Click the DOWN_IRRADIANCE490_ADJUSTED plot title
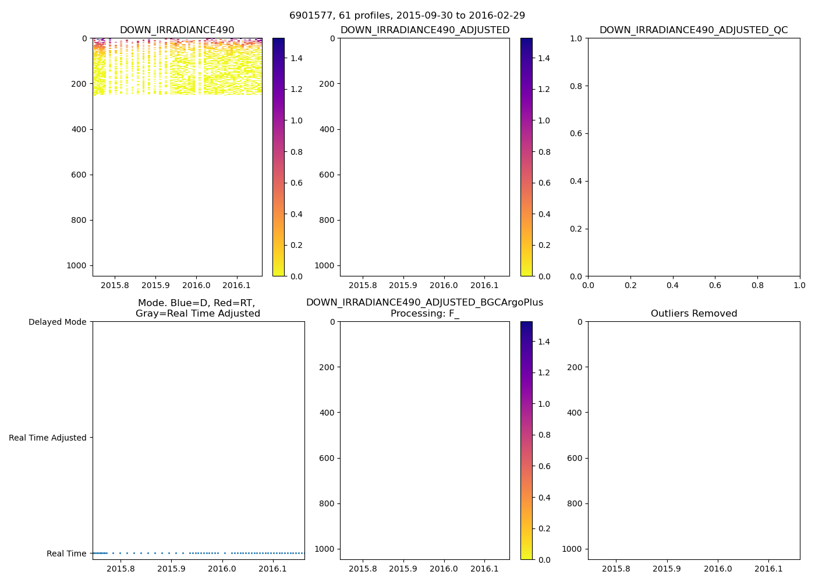 point(424,30)
